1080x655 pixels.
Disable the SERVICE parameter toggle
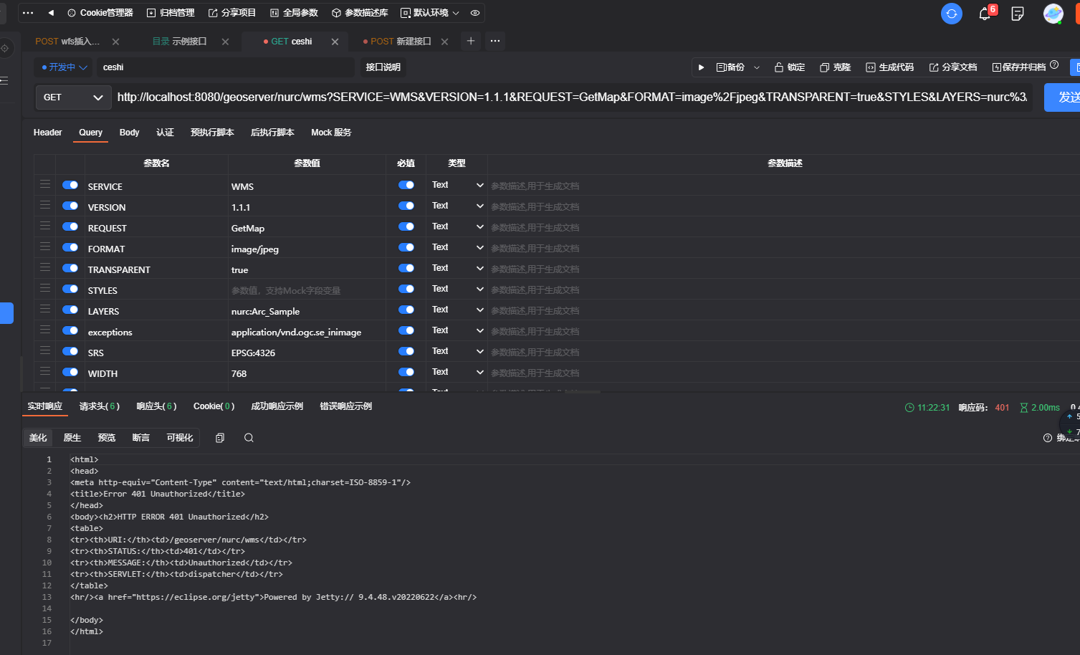tap(70, 185)
